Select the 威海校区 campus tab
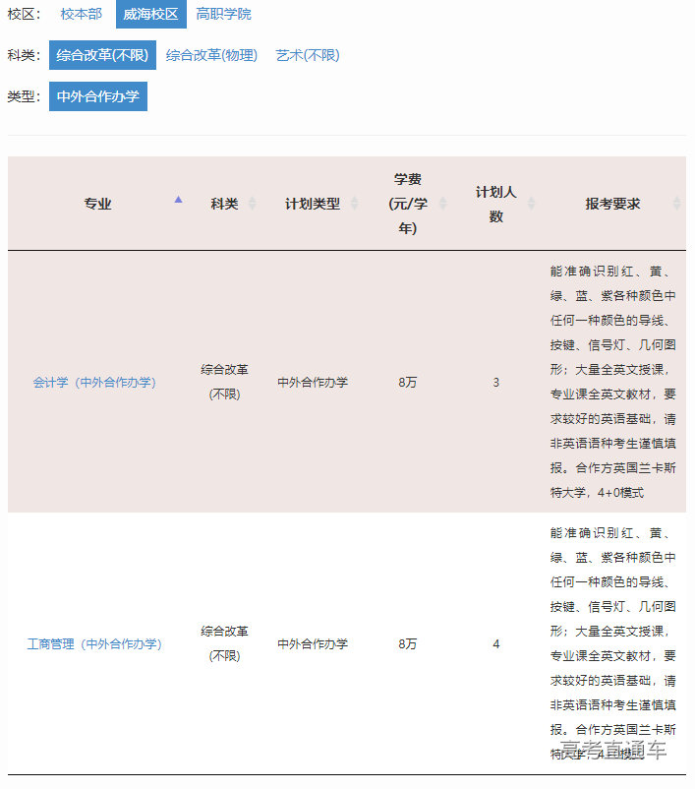Image resolution: width=695 pixels, height=789 pixels. [150, 14]
